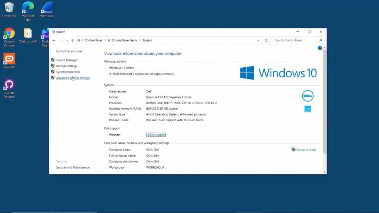Open GitHub Desktop shortcut
The width and height of the screenshot is (379, 213).
click(9, 89)
